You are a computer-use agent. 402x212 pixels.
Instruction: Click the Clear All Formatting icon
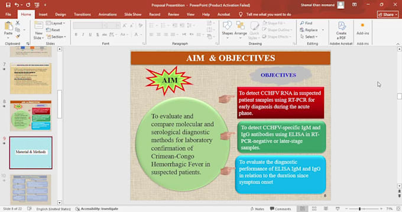141,25
